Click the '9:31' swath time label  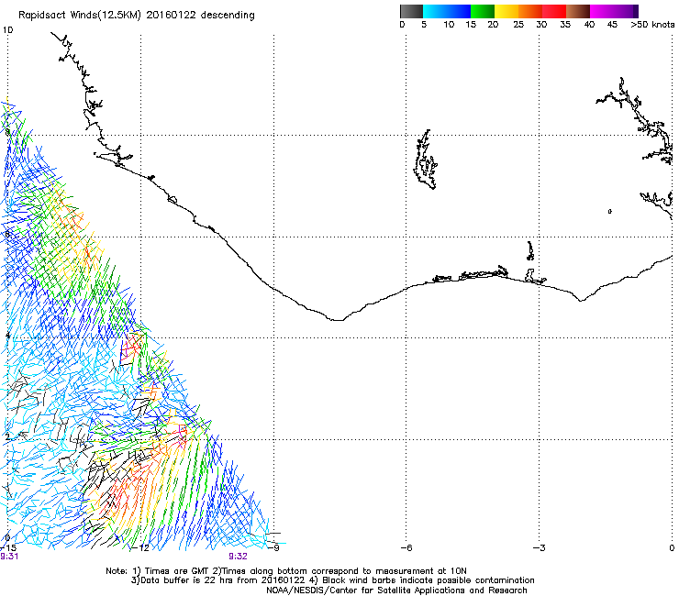[9, 557]
